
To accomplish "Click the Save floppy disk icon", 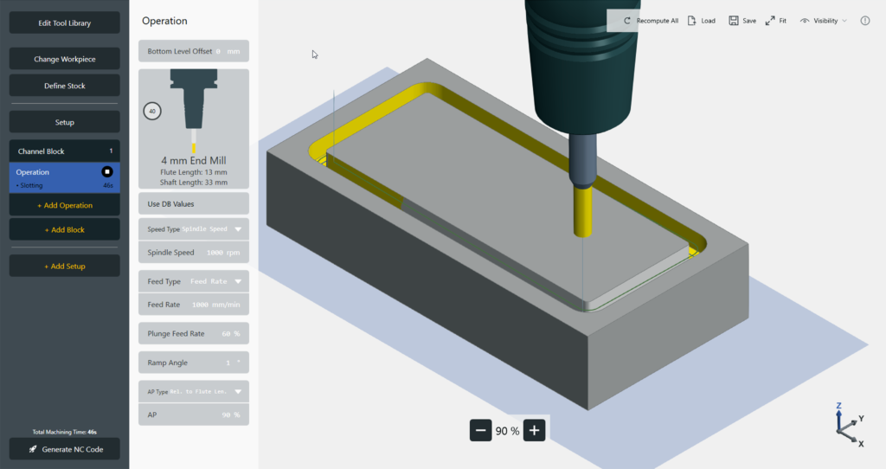I will coord(734,21).
